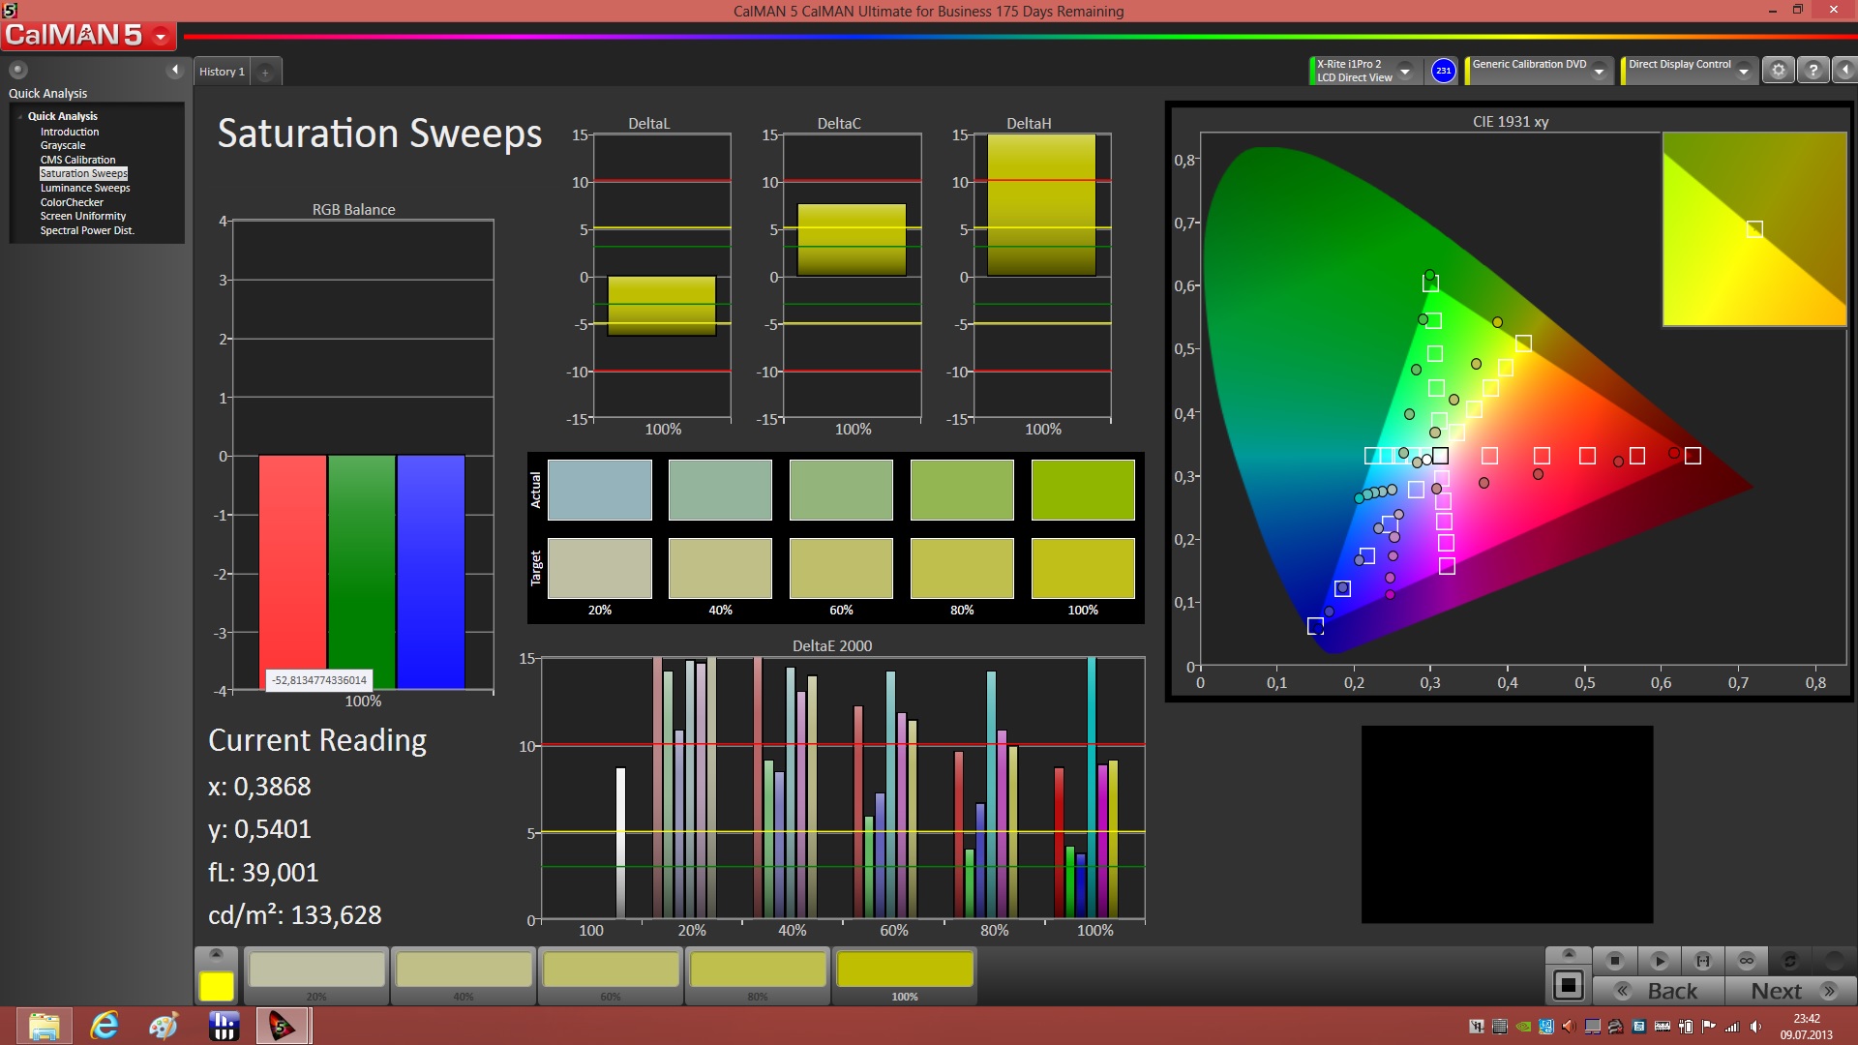Click the bracketed single-read icon
This screenshot has height=1045, width=1858.
coord(1703,961)
